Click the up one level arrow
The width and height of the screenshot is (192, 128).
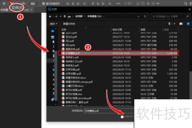coord(65,16)
